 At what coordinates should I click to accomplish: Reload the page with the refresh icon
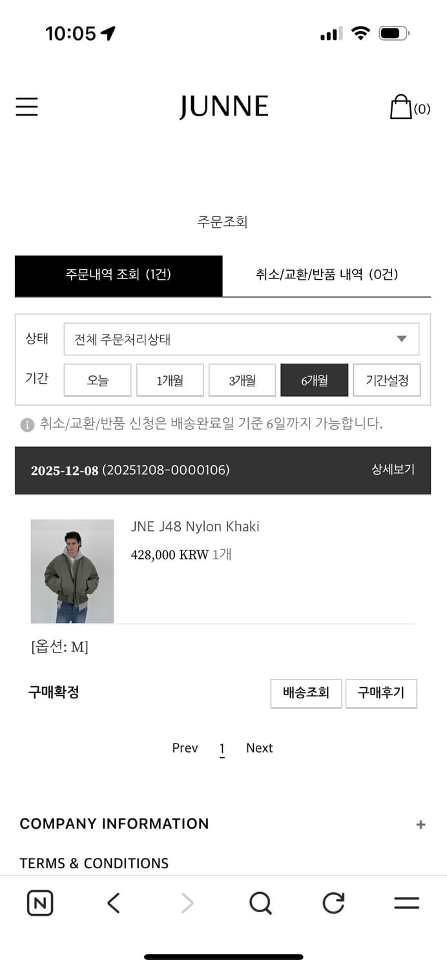tap(332, 903)
